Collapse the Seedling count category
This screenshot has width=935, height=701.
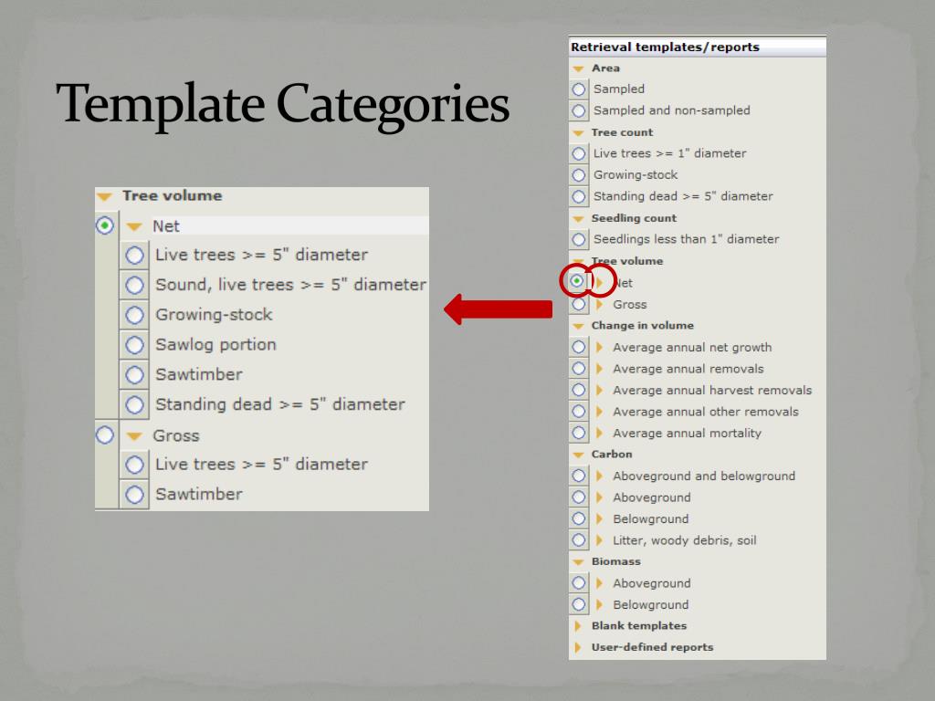(x=578, y=219)
